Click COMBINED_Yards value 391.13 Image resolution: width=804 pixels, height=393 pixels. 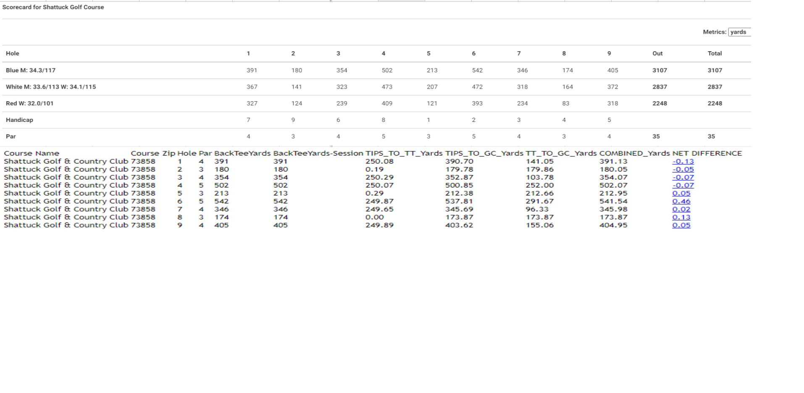tap(613, 161)
